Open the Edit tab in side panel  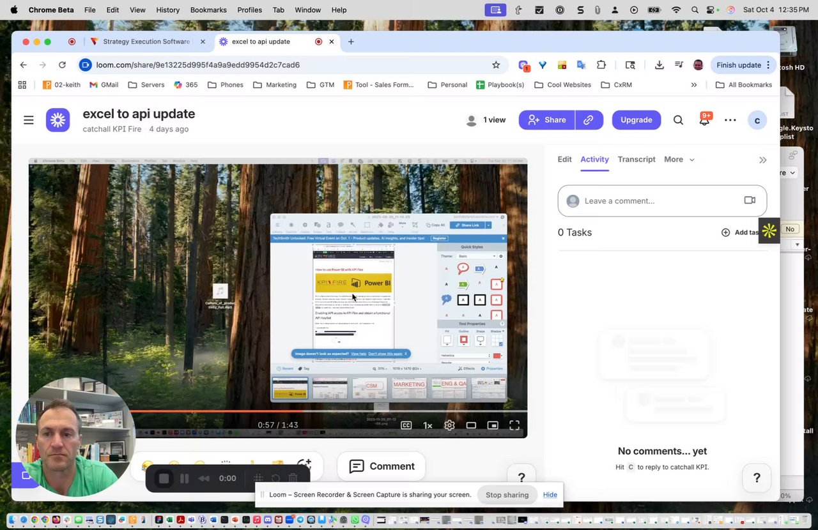(564, 160)
